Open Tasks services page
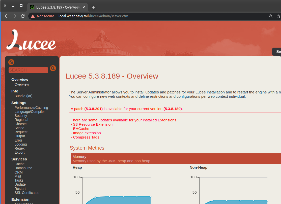281x204 pixels. click(x=19, y=180)
